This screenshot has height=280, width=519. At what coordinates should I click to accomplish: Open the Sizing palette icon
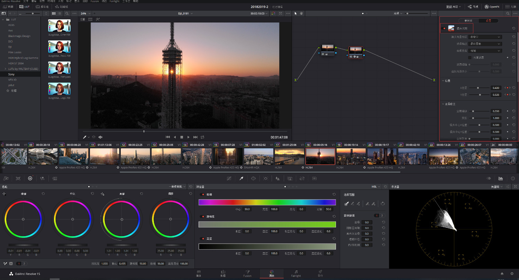pyautogui.click(x=302, y=178)
